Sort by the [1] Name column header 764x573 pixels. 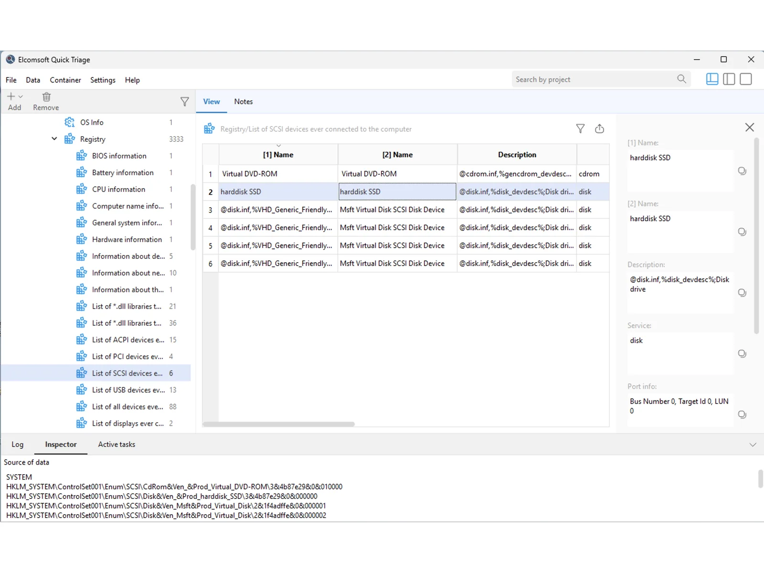tap(278, 155)
